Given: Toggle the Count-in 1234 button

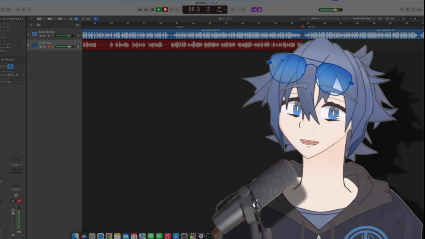Looking at the screenshot, I should pyautogui.click(x=253, y=9).
